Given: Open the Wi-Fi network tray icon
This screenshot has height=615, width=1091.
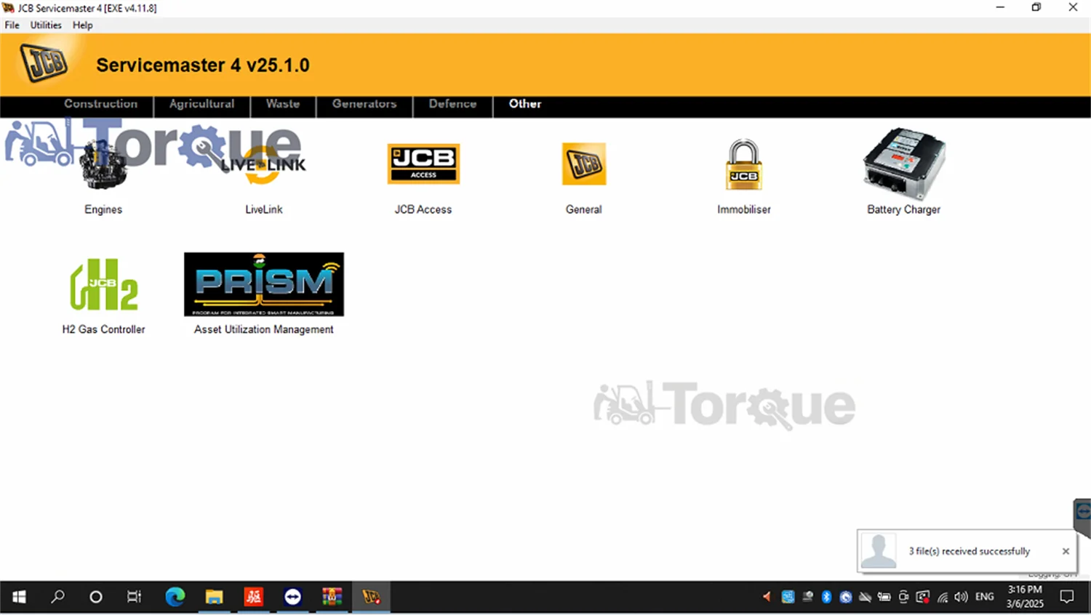Looking at the screenshot, I should [943, 597].
